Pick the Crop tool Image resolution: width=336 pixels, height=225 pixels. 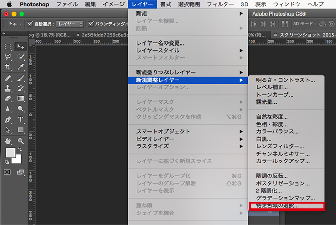(8, 67)
